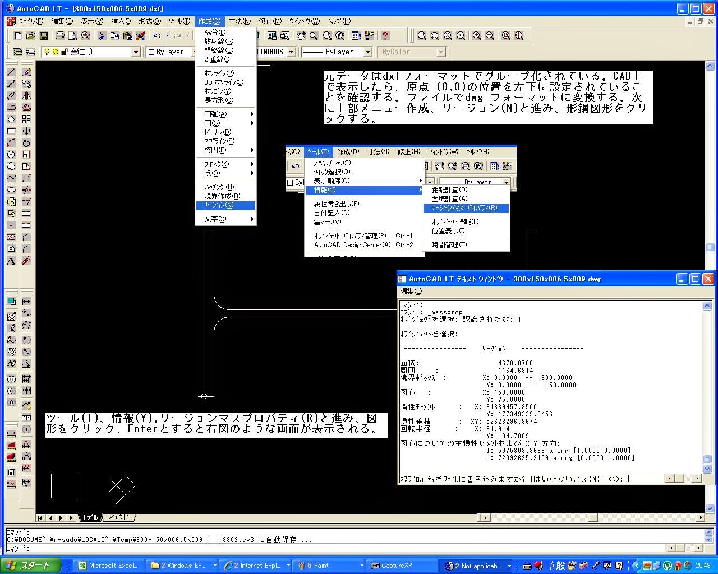This screenshot has width=718, height=574.
Task: Select the Rectangle drawing tool
Action: click(11, 130)
